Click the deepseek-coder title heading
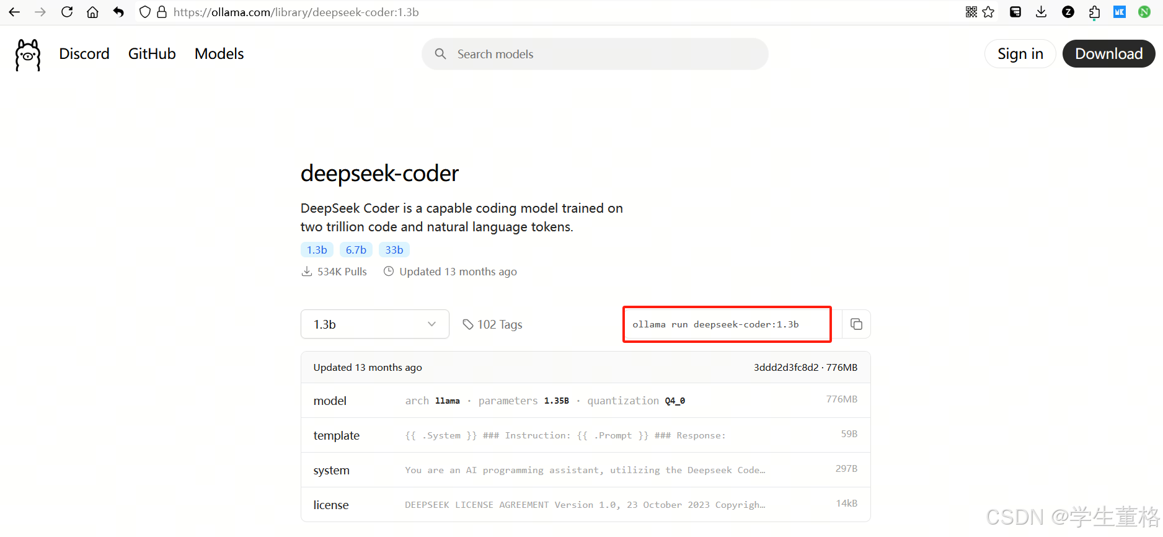The width and height of the screenshot is (1163, 537). pyautogui.click(x=379, y=174)
